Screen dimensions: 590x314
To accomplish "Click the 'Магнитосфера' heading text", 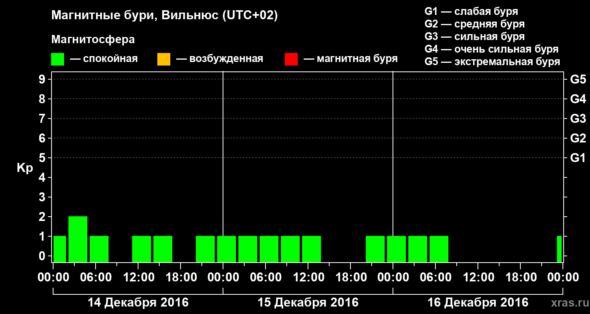I will [x=93, y=40].
